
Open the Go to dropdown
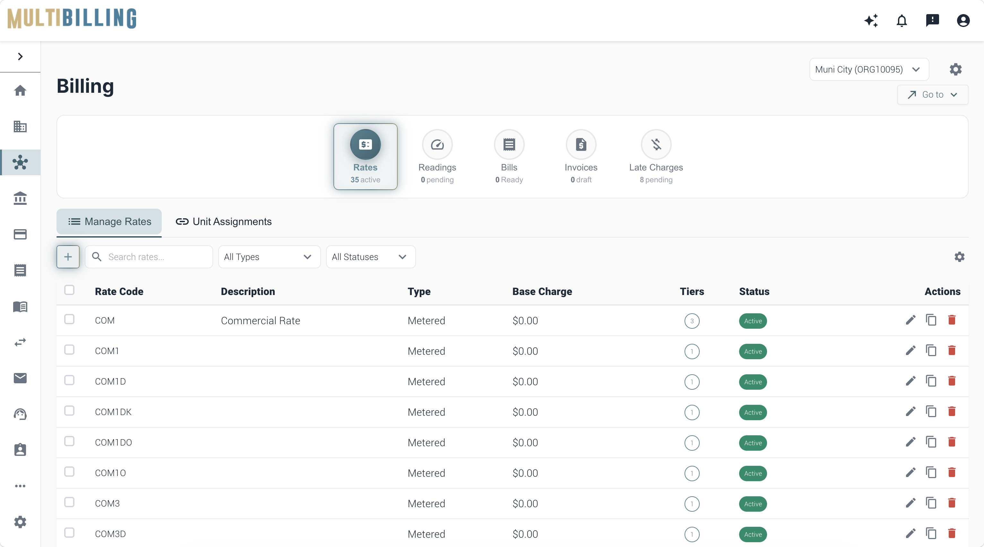coord(932,95)
